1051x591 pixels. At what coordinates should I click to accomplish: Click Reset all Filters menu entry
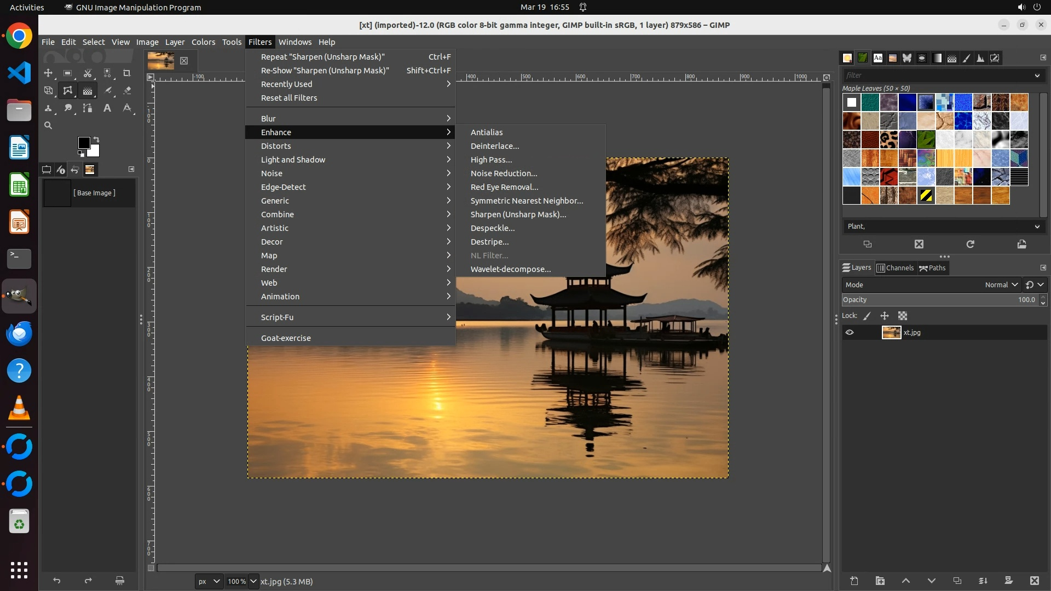(x=288, y=98)
